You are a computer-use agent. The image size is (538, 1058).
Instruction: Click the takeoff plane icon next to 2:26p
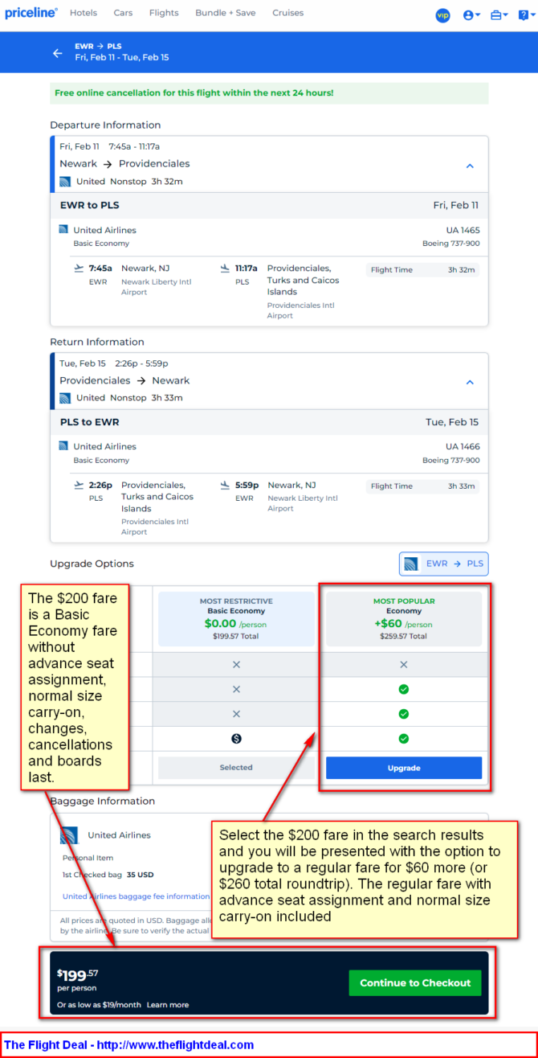[x=78, y=485]
